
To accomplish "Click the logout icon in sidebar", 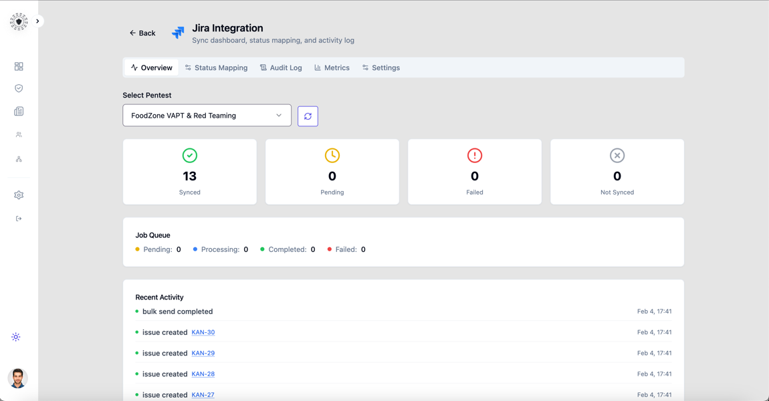I will point(19,219).
